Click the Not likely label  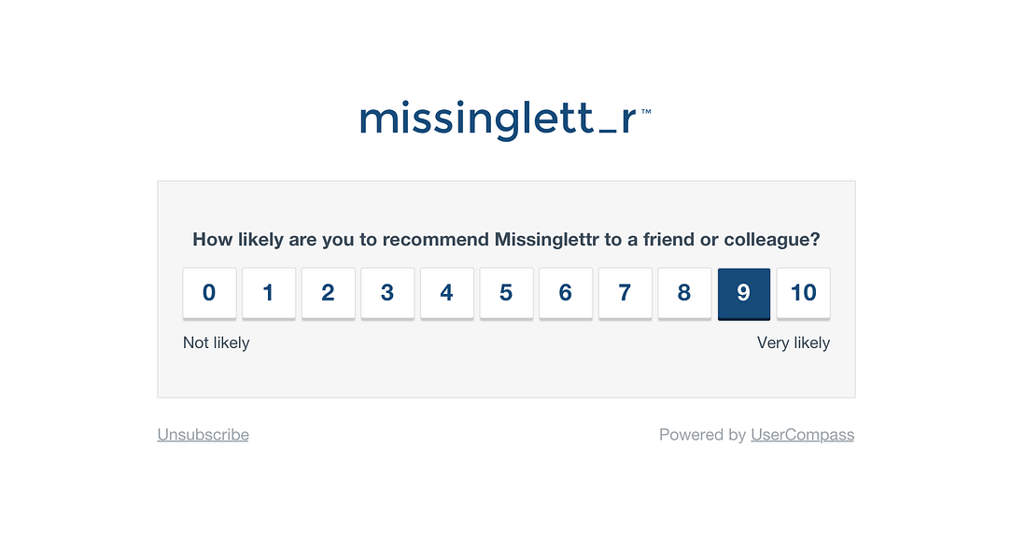pos(216,343)
